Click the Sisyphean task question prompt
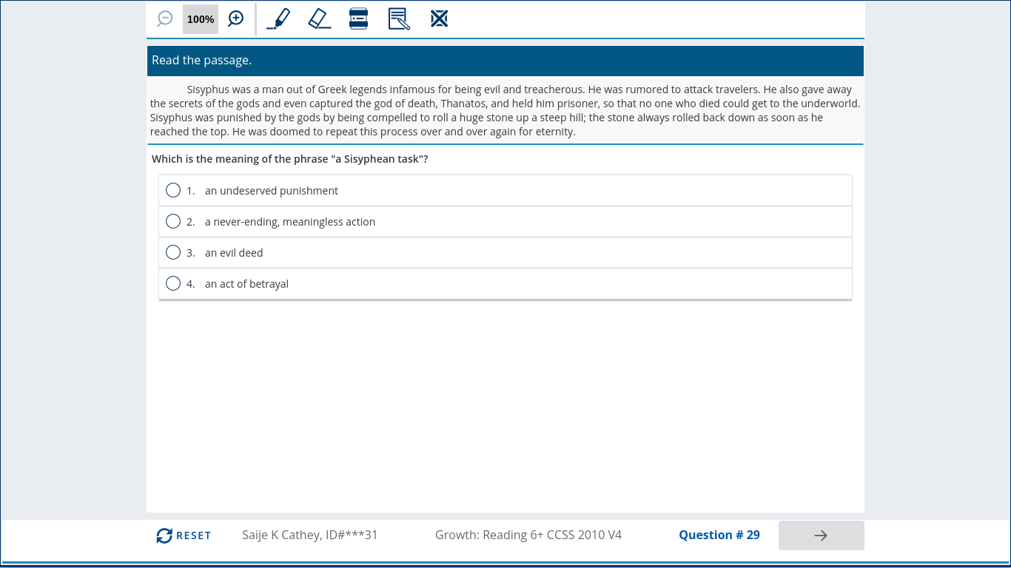This screenshot has width=1011, height=568. pyautogui.click(x=290, y=159)
